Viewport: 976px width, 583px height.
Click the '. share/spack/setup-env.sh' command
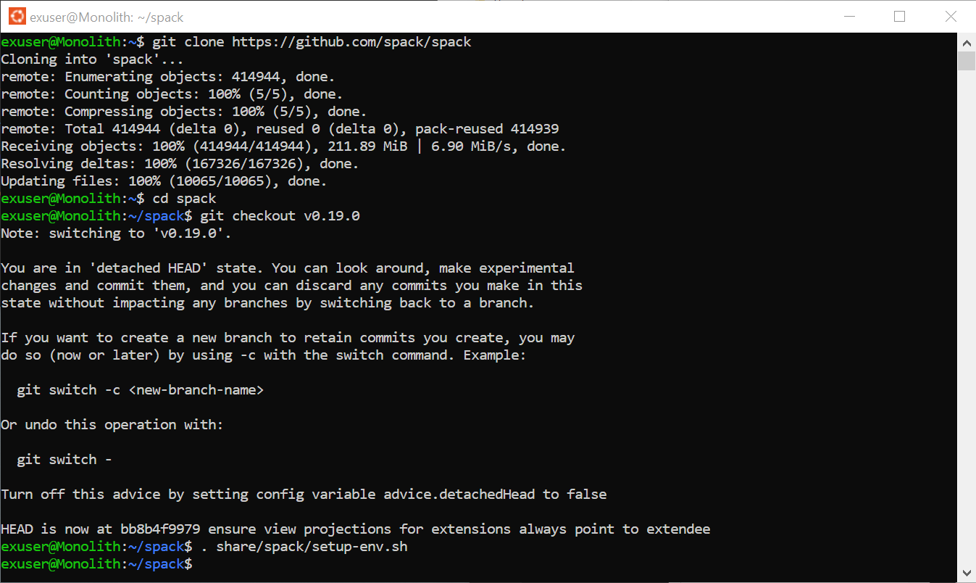tap(304, 547)
